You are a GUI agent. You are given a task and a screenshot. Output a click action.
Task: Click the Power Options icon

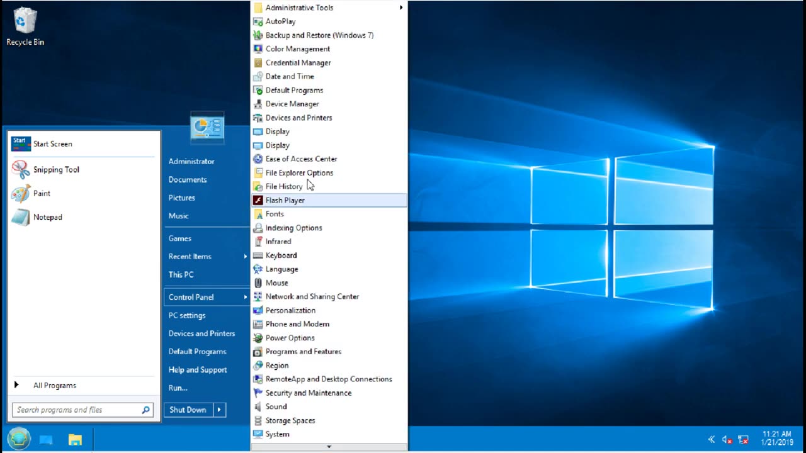(258, 338)
